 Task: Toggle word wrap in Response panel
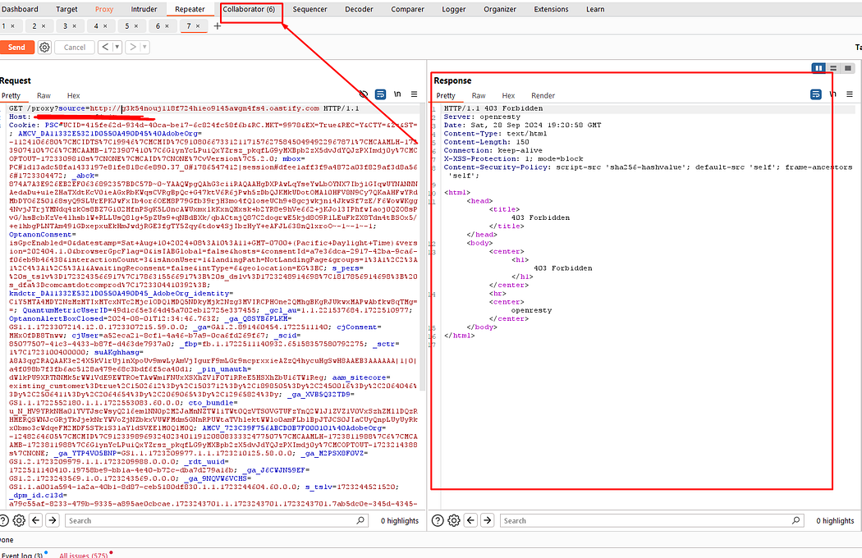(816, 94)
